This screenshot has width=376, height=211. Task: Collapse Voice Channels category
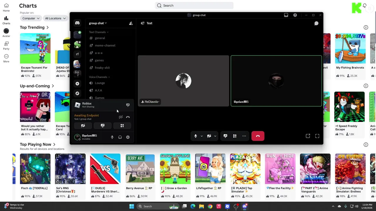[100, 77]
